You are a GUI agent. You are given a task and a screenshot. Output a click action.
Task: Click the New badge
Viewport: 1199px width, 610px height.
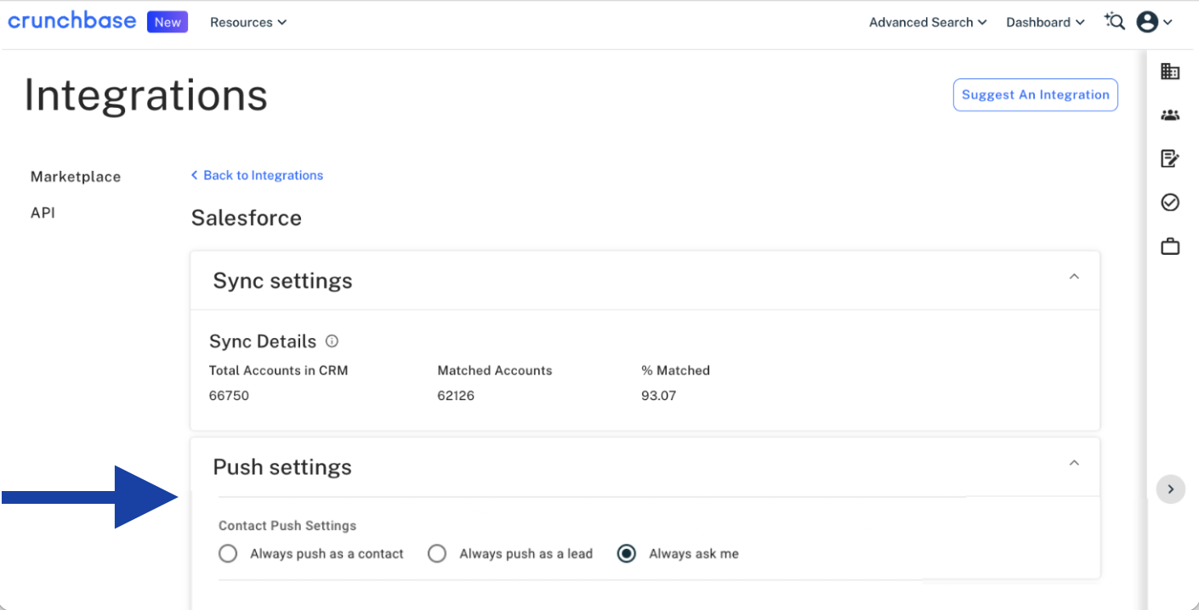click(168, 22)
